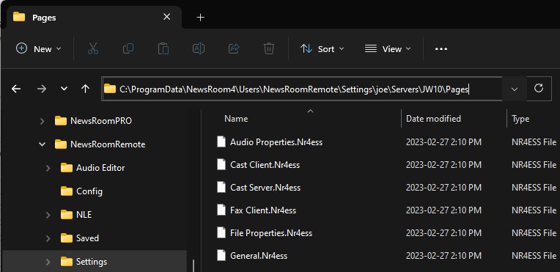Select file Fax Client.Nr4ess
Viewport: 560px width, 272px height.
click(x=263, y=210)
